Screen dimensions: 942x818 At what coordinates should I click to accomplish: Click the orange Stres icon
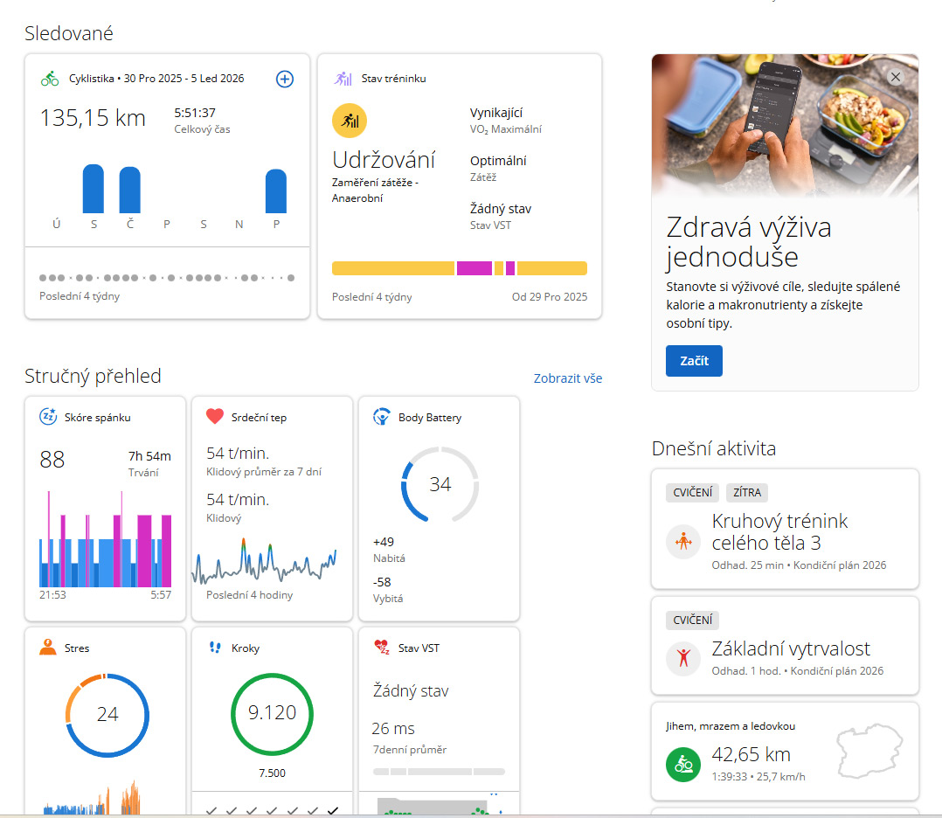coord(48,648)
